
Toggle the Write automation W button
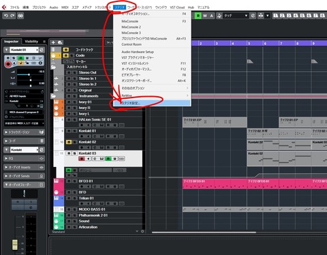[205, 16]
